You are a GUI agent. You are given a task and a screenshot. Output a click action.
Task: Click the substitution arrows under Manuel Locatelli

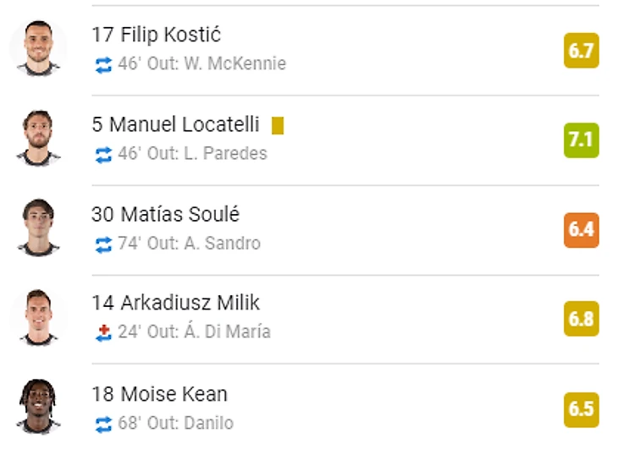(x=103, y=154)
